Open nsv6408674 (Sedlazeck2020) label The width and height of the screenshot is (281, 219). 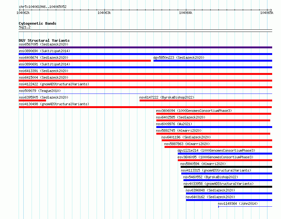[x=44, y=58]
